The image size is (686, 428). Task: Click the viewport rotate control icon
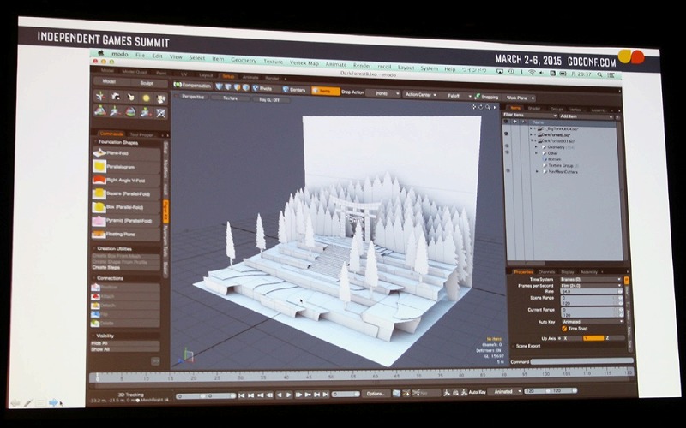[x=481, y=107]
